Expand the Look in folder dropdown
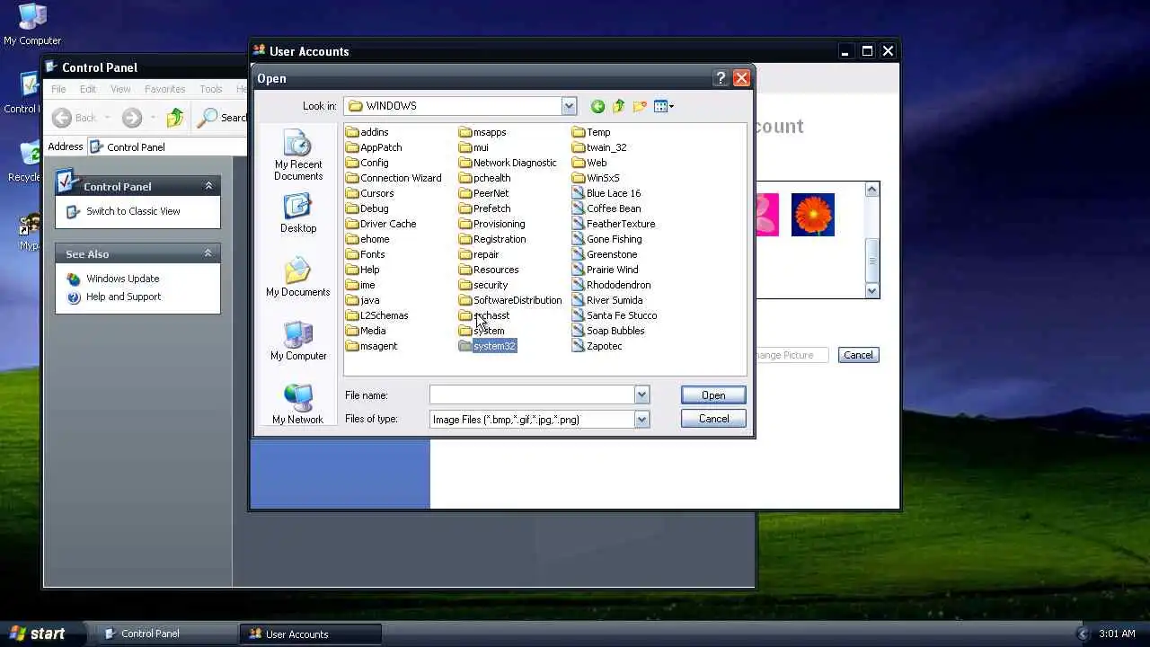The image size is (1150, 647). coord(569,106)
